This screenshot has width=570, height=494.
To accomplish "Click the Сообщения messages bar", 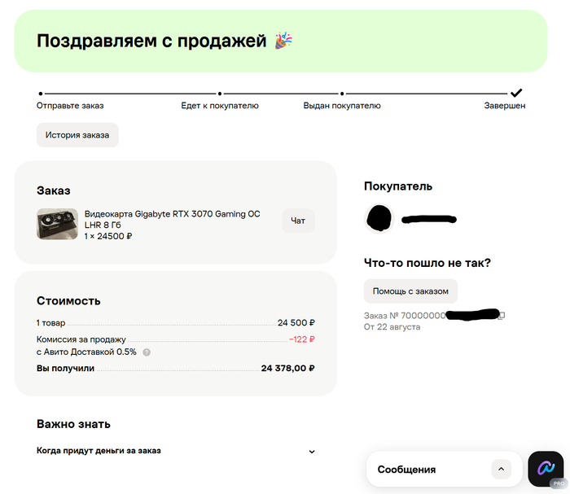I will (445, 469).
